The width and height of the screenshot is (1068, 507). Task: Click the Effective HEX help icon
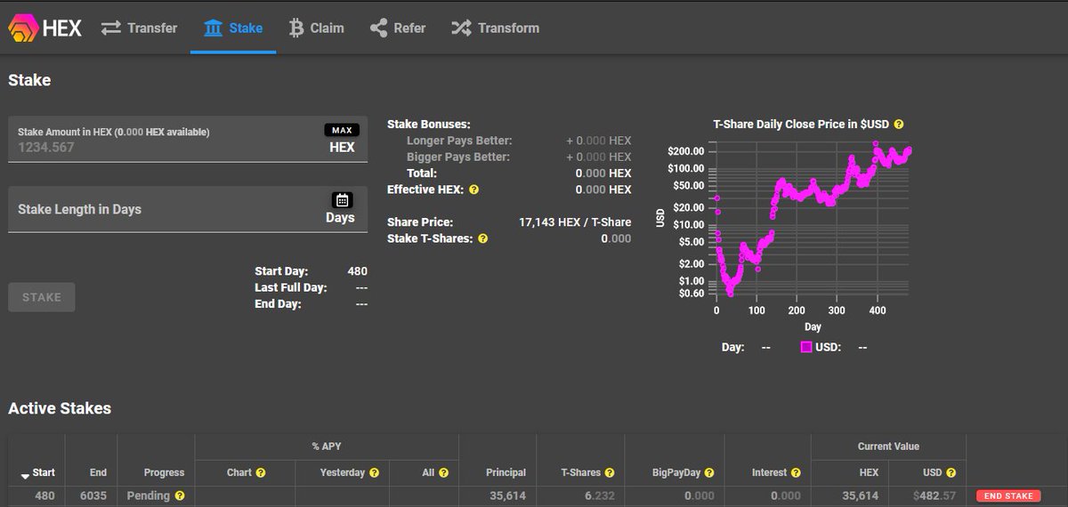[473, 189]
